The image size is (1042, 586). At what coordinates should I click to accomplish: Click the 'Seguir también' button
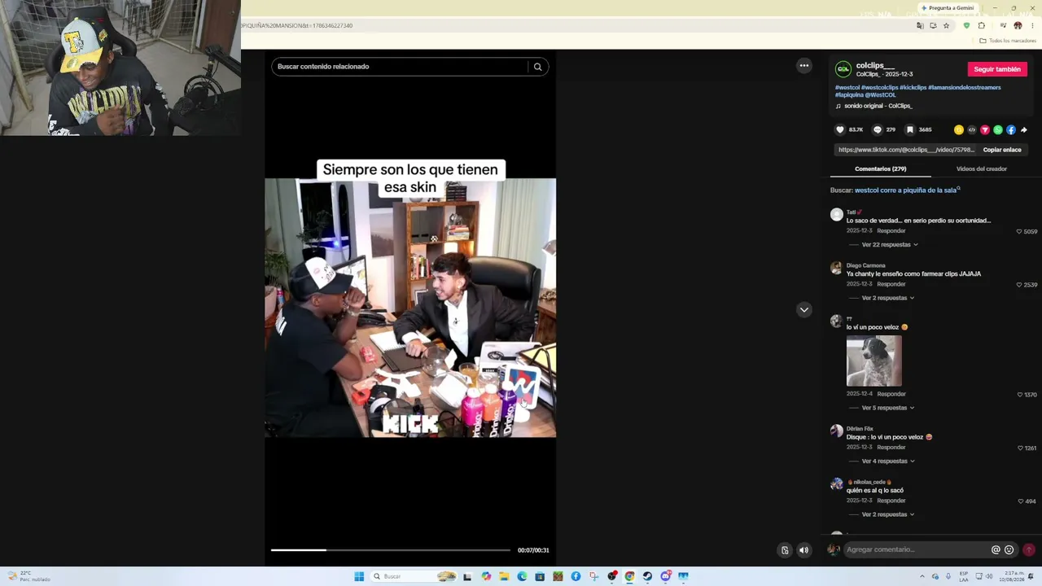coord(997,69)
